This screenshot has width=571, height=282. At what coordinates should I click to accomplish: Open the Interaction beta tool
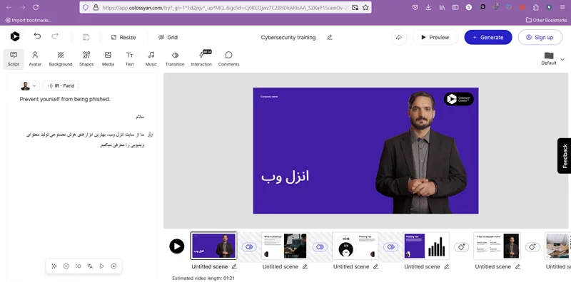[x=201, y=59]
